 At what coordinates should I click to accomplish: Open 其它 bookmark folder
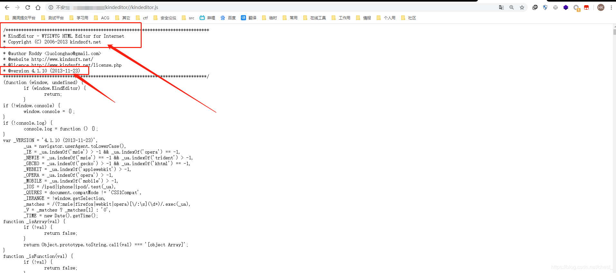point(123,18)
